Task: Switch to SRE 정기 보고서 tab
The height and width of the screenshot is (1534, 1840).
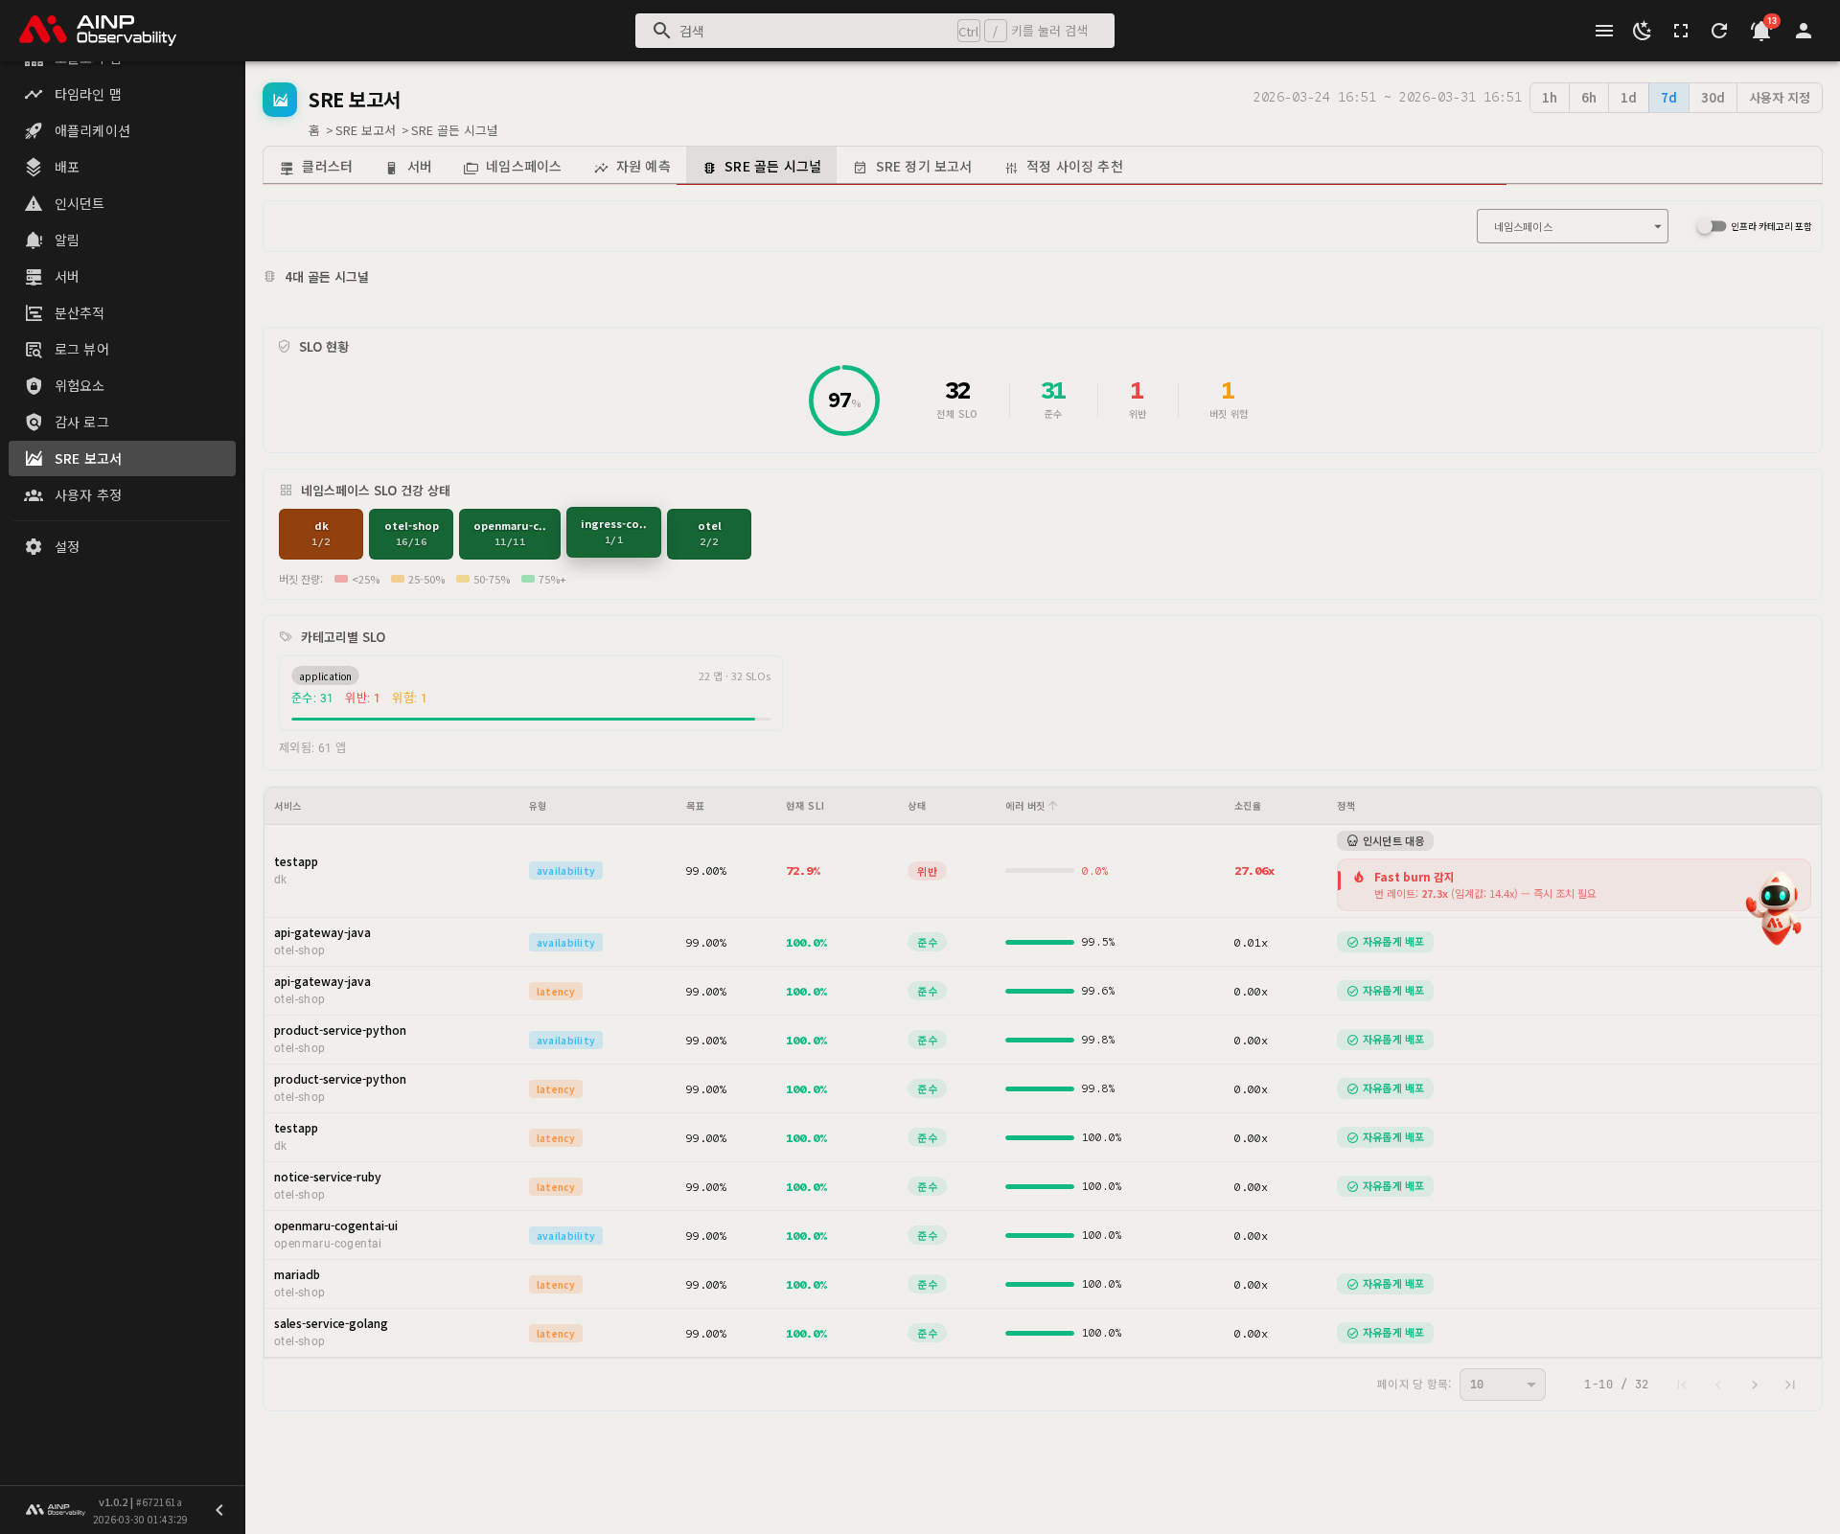Action: point(912,167)
